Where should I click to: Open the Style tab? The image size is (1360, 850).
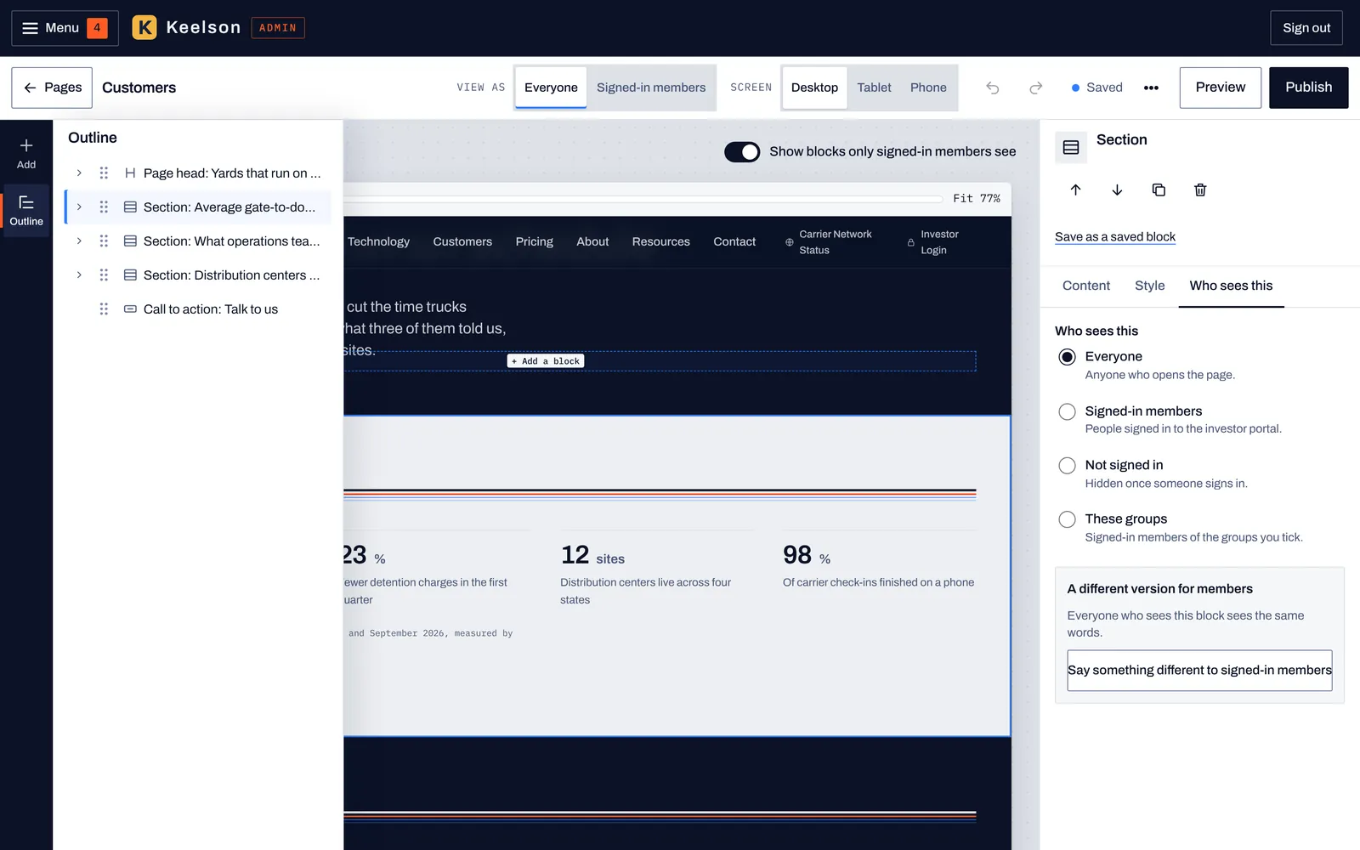click(x=1149, y=286)
